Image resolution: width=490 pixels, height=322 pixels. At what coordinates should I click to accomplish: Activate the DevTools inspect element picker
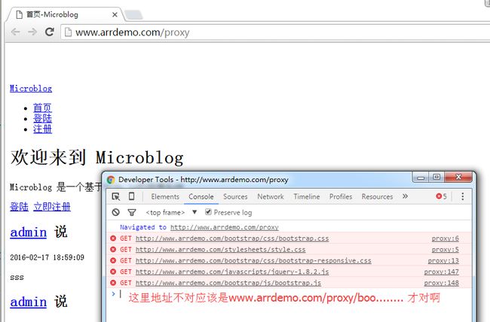116,196
